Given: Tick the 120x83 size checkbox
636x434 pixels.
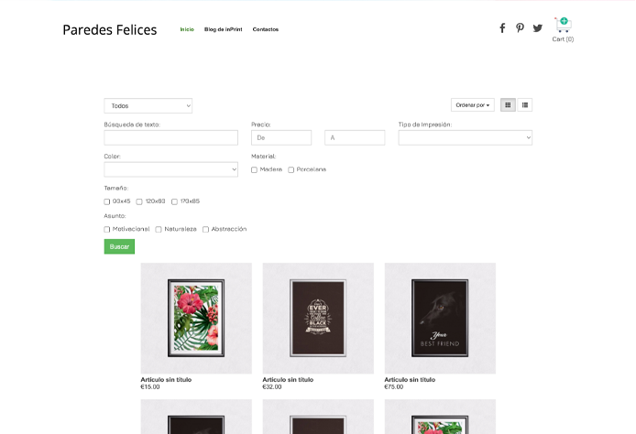Looking at the screenshot, I should pyautogui.click(x=139, y=201).
